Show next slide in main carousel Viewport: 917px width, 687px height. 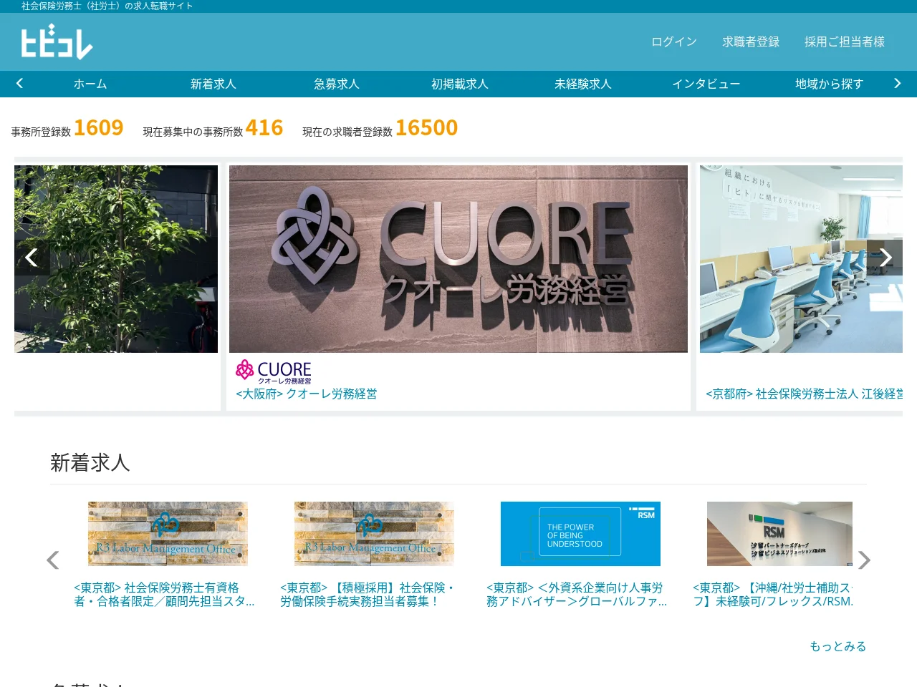click(x=885, y=258)
